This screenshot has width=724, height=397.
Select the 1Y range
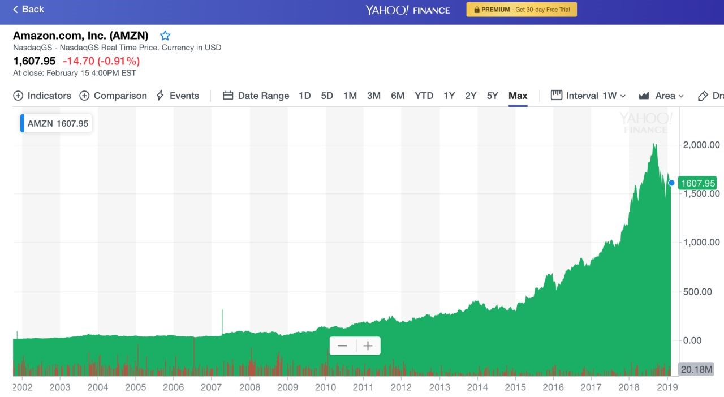coord(449,96)
